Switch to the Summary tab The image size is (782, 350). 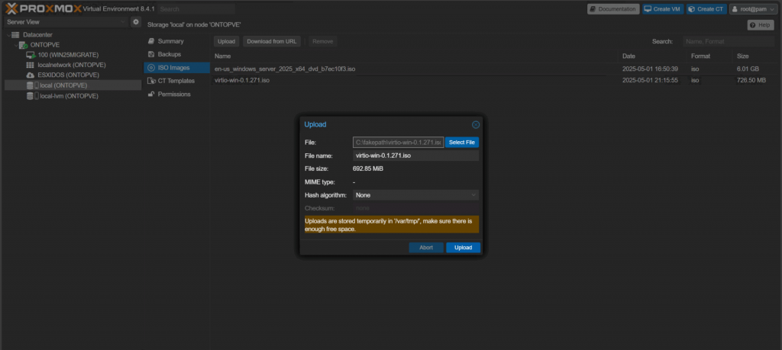(177, 41)
